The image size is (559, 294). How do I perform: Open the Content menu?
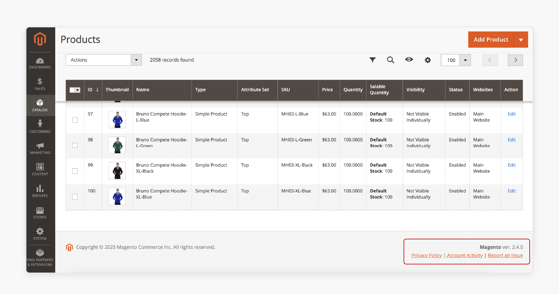pos(40,169)
